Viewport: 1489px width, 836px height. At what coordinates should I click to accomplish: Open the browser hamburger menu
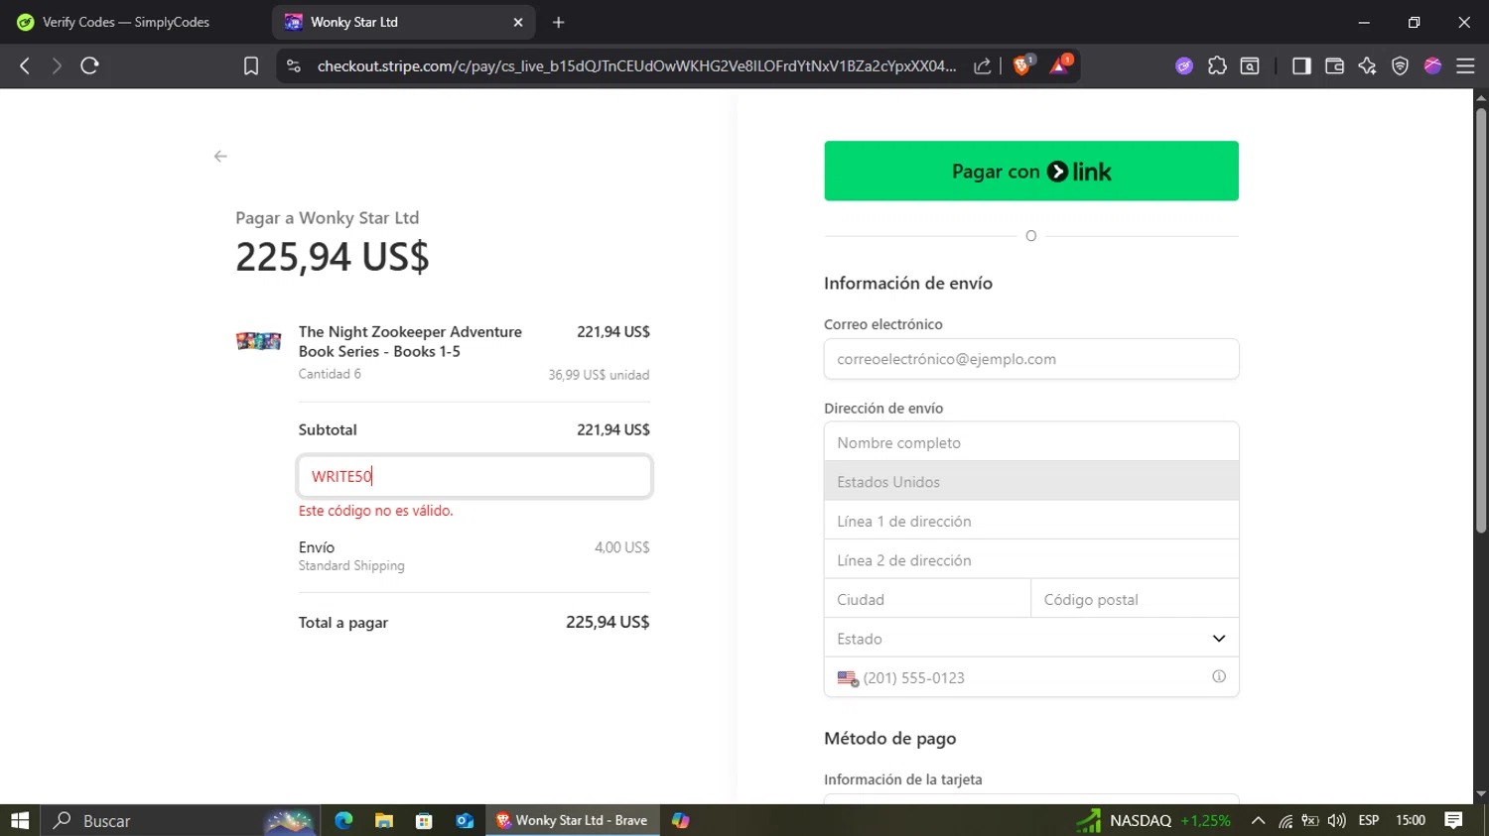1465,65
